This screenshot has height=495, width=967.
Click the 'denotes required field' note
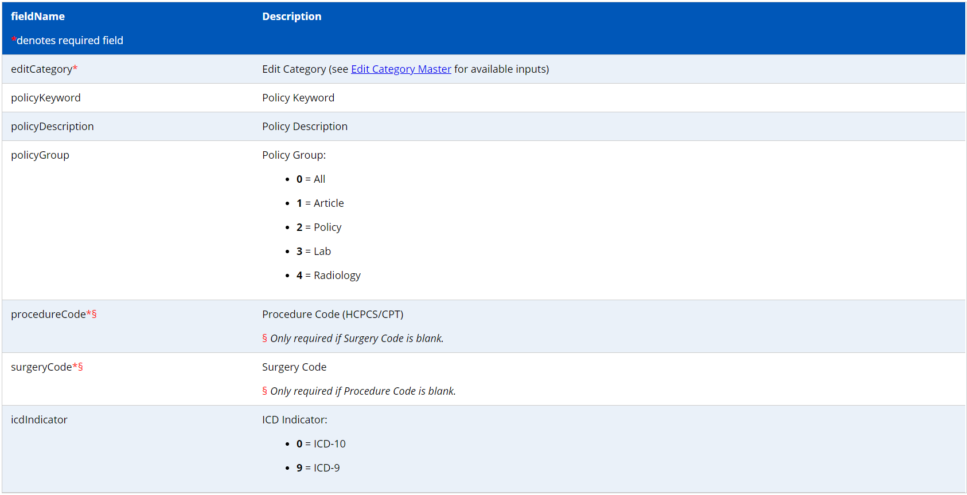[69, 41]
